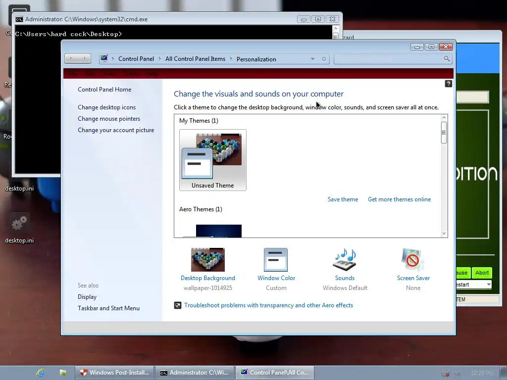Viewport: 507px width, 380px height.
Task: Go to Control Panel Home
Action: point(104,90)
